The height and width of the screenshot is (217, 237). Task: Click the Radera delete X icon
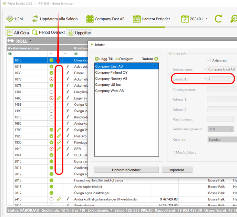coord(156,59)
